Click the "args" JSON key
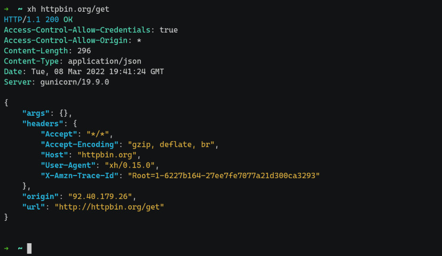 click(36, 113)
